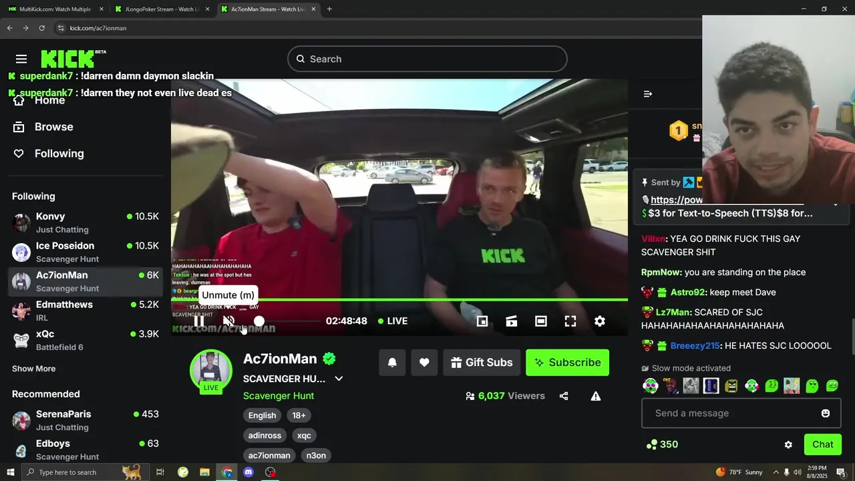Share the stream via share icon
855x481 pixels.
(564, 396)
